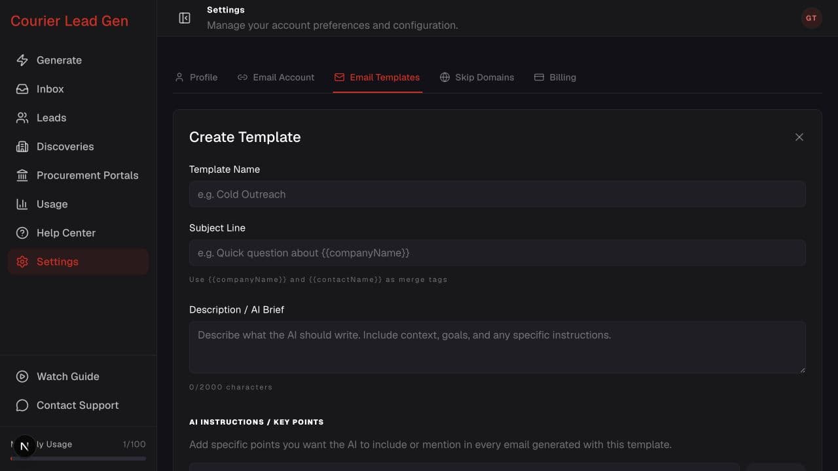Click the Watch Guide play icon
The height and width of the screenshot is (471, 838).
point(22,377)
